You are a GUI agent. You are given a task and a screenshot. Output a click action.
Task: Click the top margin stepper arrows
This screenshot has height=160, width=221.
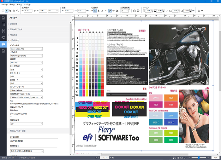point(152,11)
